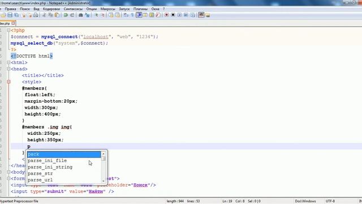The width and height of the screenshot is (362, 204).
Task: Open the Макросы menu
Action: 107,9
